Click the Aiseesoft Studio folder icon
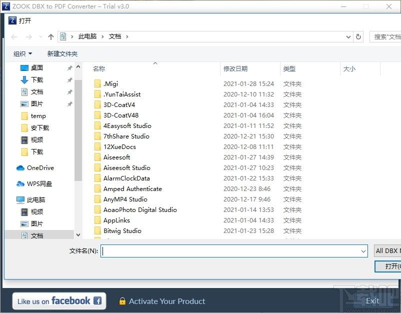Viewport: 401px width, 313px height. (x=97, y=167)
